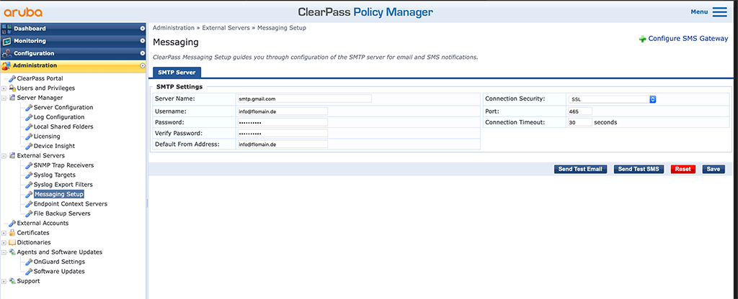Image resolution: width=738 pixels, height=299 pixels.
Task: Open Server Configuration in the tree
Action: coord(63,108)
